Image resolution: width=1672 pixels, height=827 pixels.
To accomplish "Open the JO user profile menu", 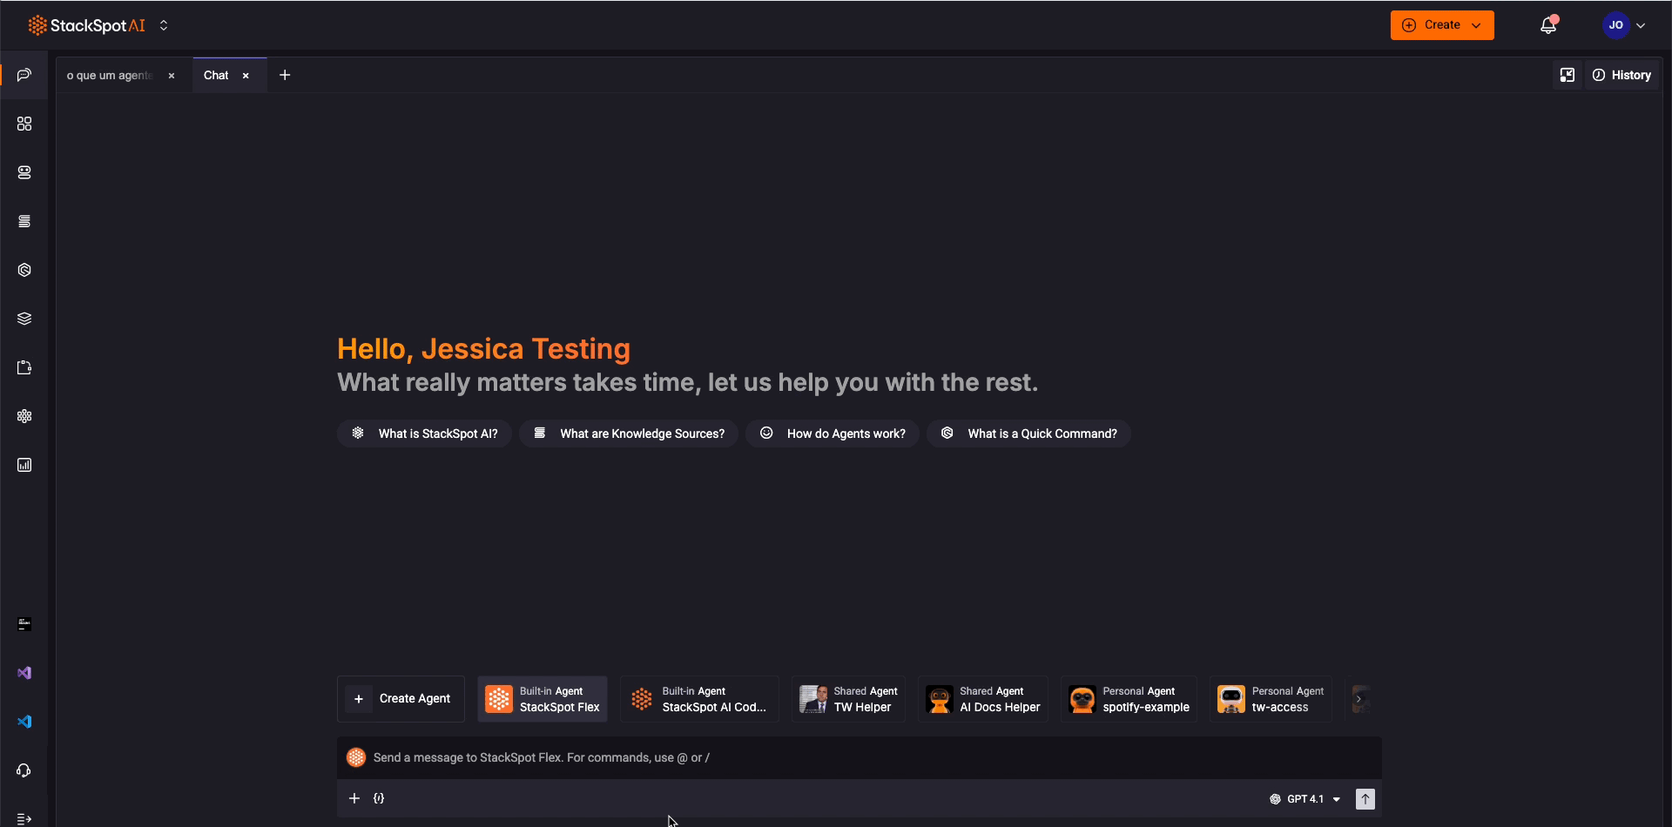I will pos(1623,25).
